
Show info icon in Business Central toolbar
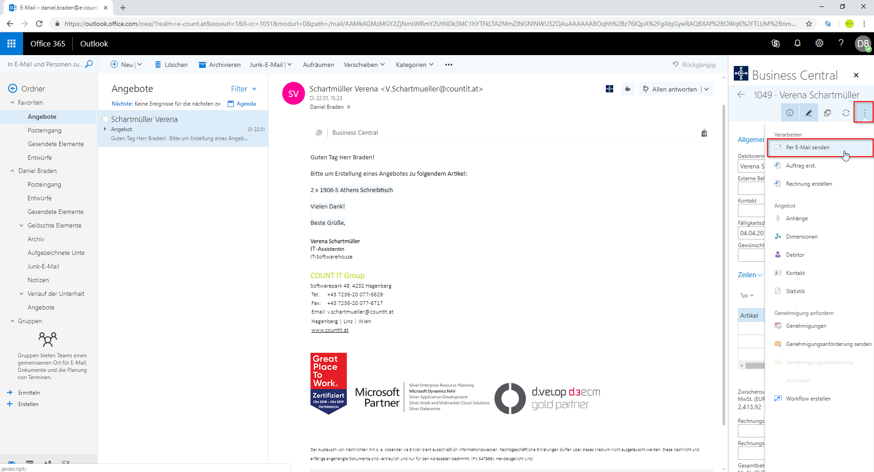[790, 113]
